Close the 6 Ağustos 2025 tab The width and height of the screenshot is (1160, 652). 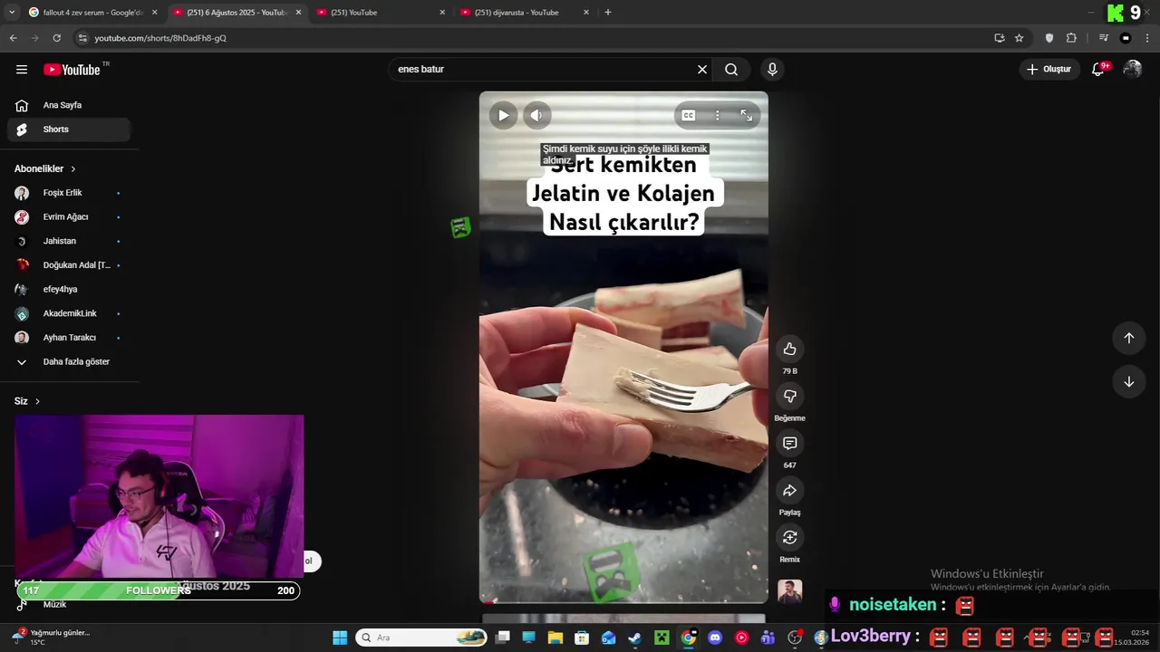[298, 12]
